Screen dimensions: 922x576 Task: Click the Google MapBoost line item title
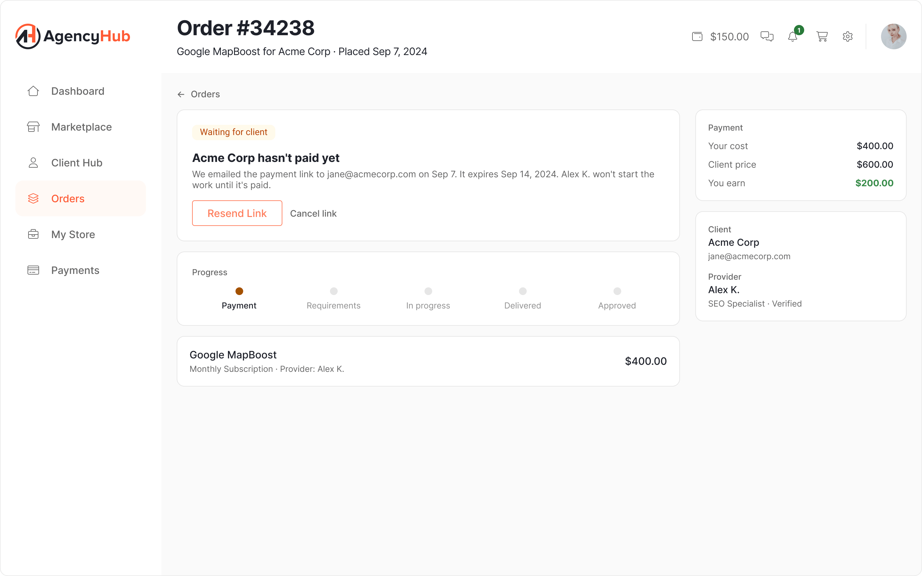[233, 355]
